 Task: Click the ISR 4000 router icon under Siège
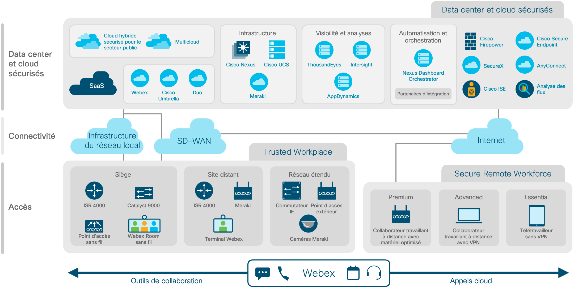(94, 191)
